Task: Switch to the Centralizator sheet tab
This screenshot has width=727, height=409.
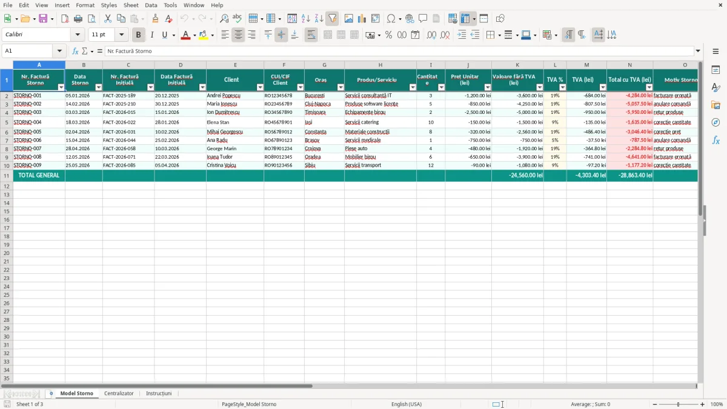Action: pyautogui.click(x=119, y=394)
